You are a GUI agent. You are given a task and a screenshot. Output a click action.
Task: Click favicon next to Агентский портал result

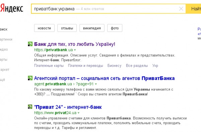30,78
